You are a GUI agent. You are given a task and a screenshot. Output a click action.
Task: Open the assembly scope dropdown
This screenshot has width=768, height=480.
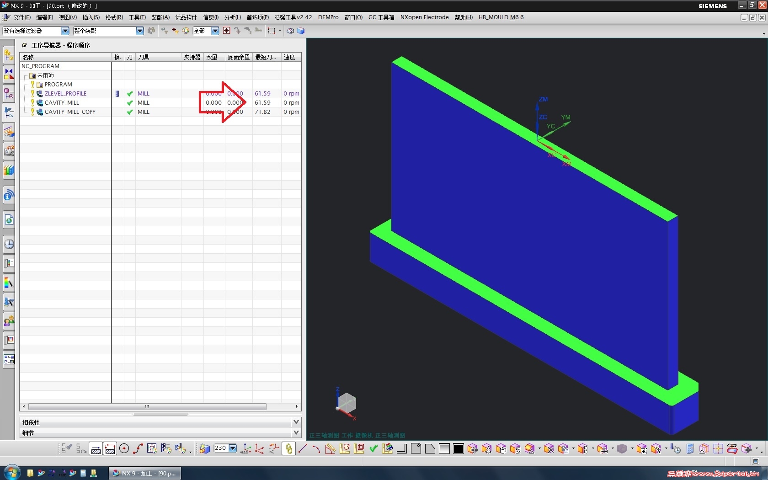(x=140, y=31)
